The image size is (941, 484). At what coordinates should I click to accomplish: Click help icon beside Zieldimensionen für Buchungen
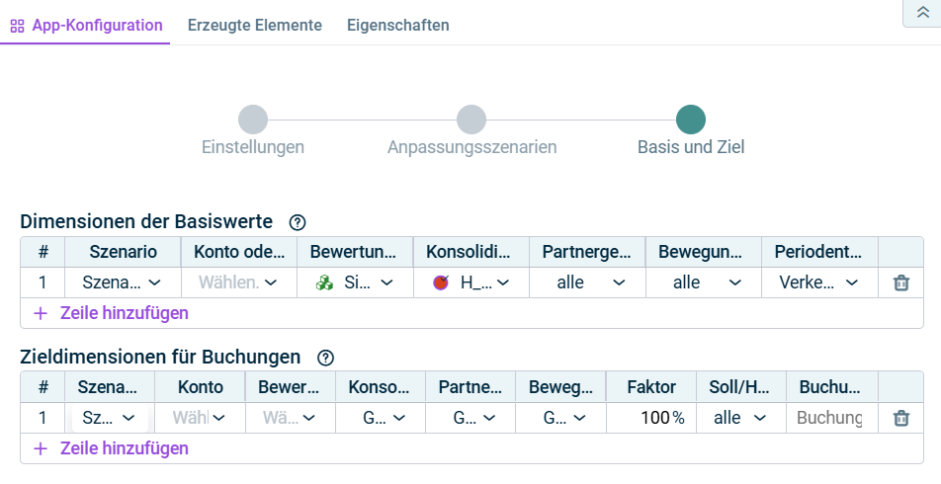tap(326, 358)
